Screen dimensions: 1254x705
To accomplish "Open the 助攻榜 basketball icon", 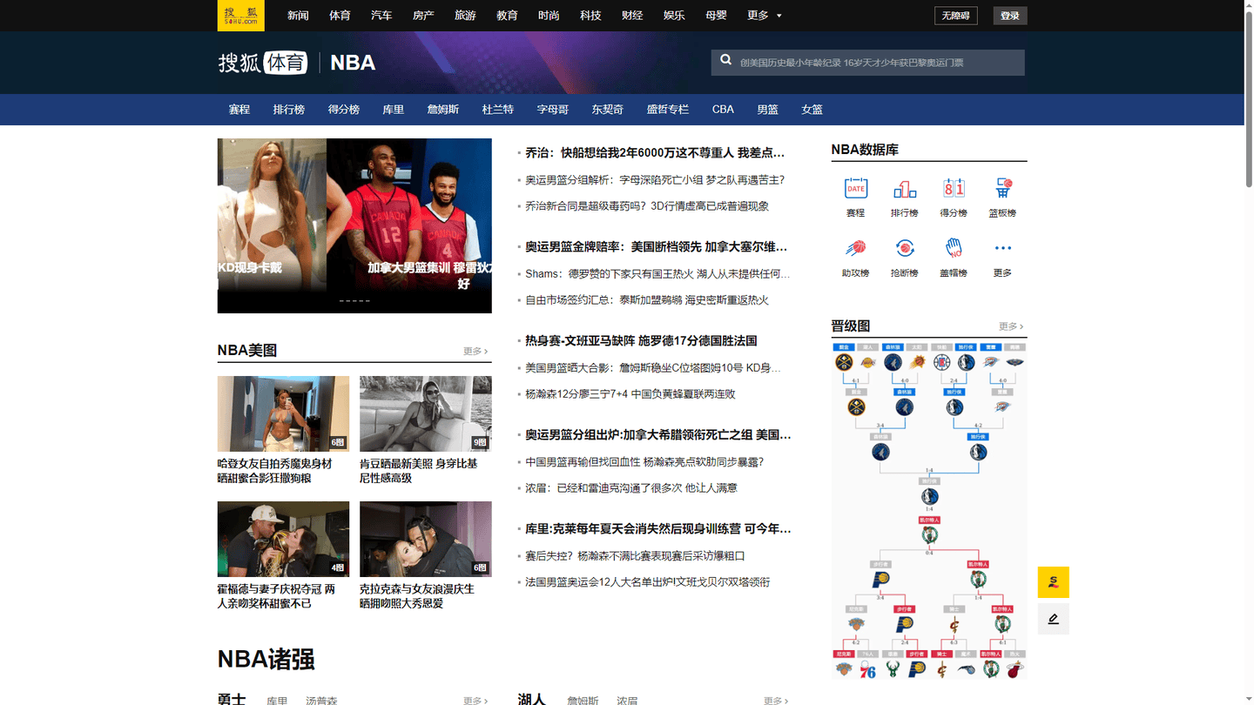I will [x=856, y=249].
